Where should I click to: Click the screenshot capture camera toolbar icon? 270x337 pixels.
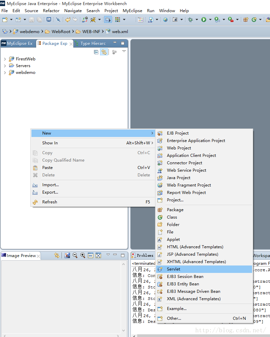tap(175, 20)
